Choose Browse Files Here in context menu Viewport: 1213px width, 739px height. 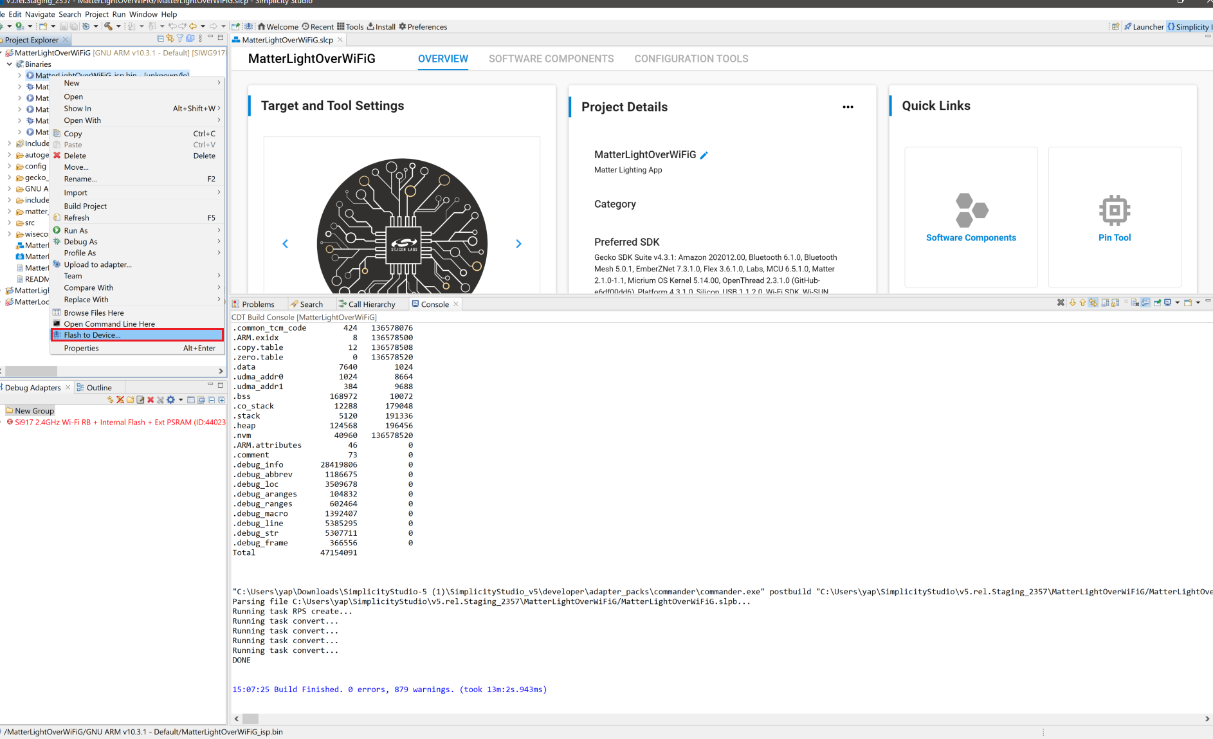click(137, 313)
